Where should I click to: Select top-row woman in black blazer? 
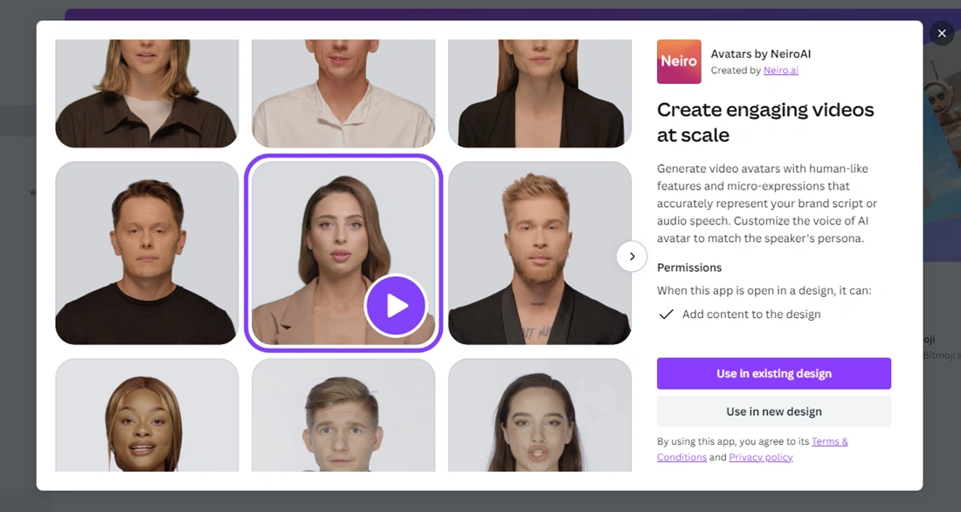(x=540, y=93)
